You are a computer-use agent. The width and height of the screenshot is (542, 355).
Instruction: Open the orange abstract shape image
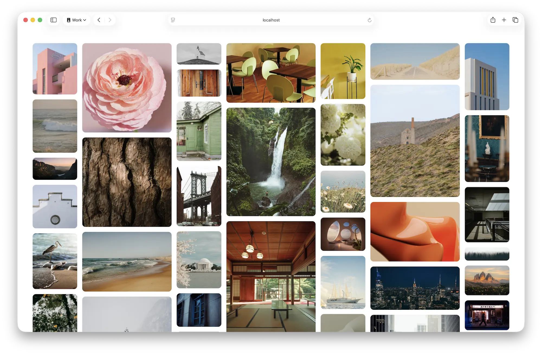click(x=415, y=232)
